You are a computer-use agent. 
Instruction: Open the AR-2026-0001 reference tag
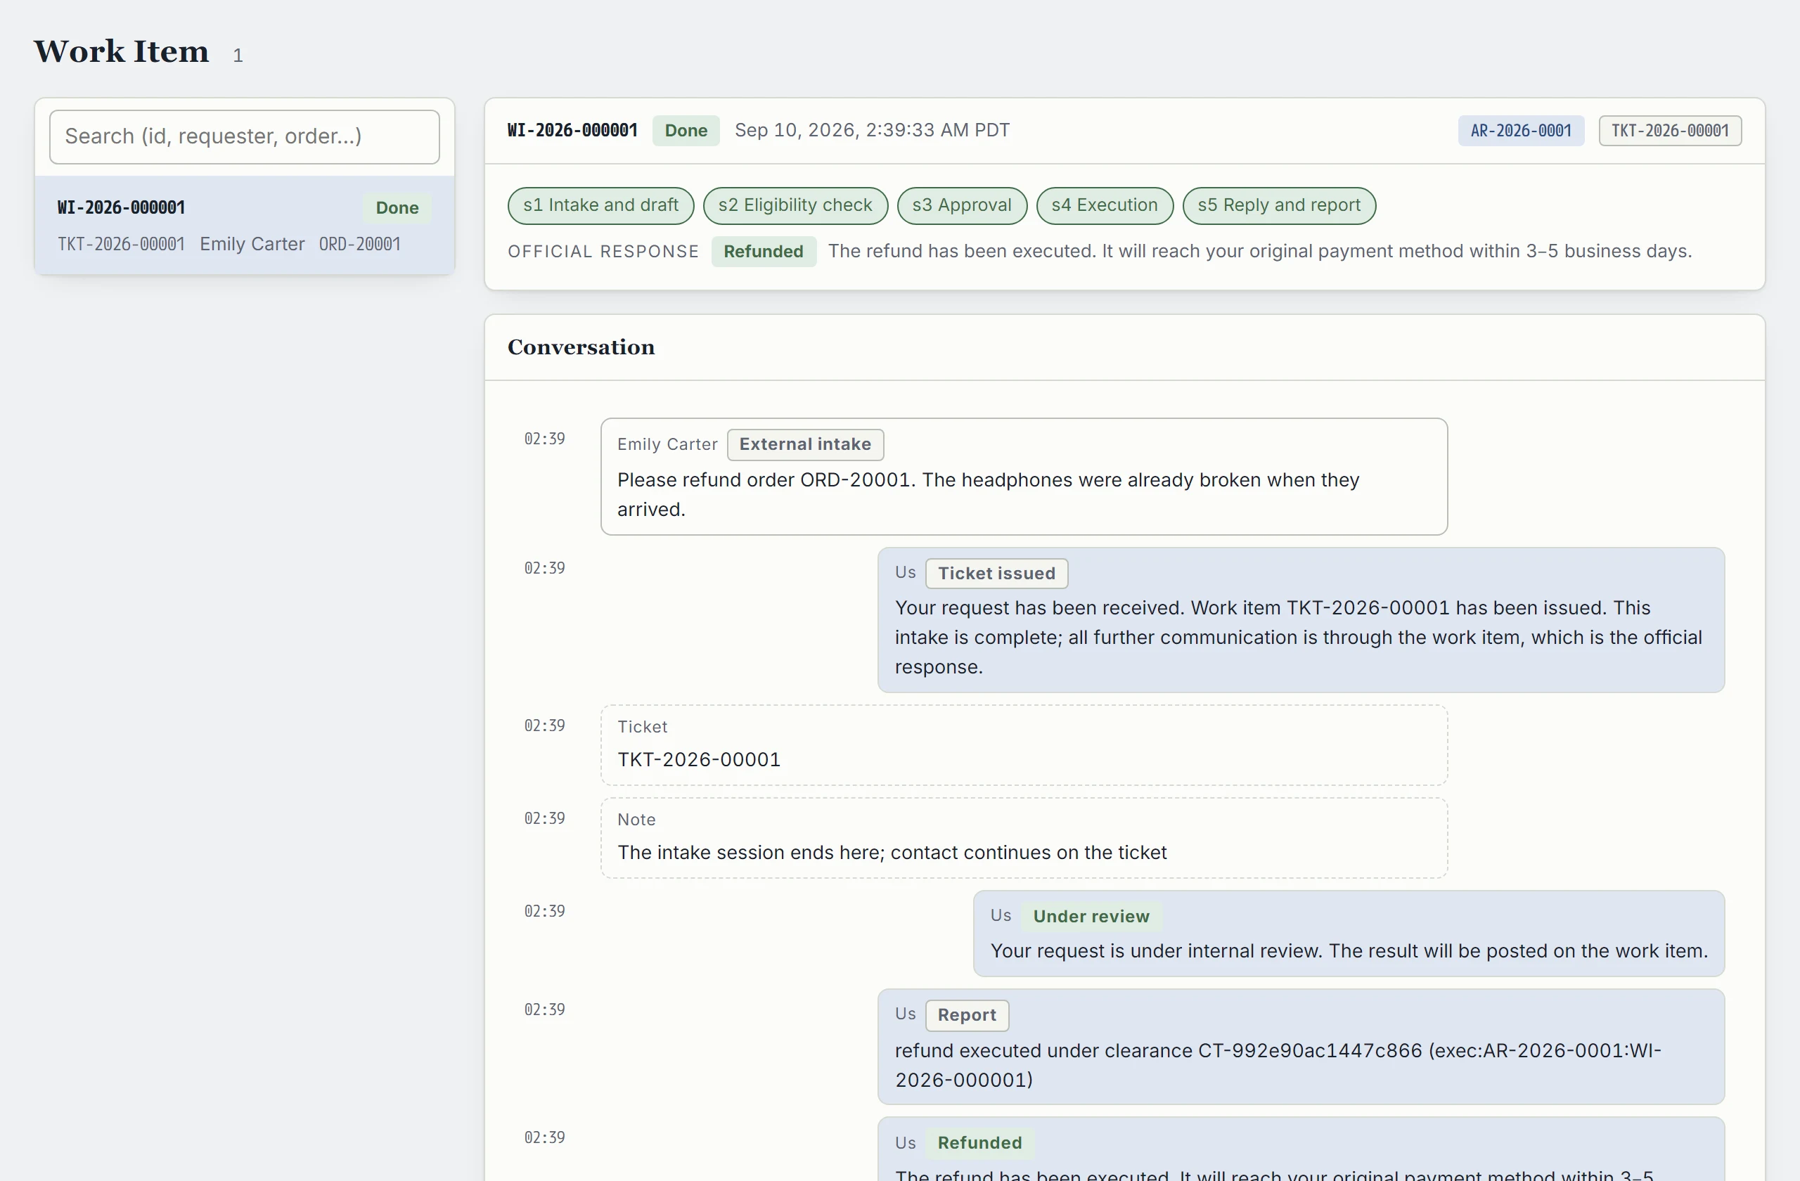point(1520,130)
